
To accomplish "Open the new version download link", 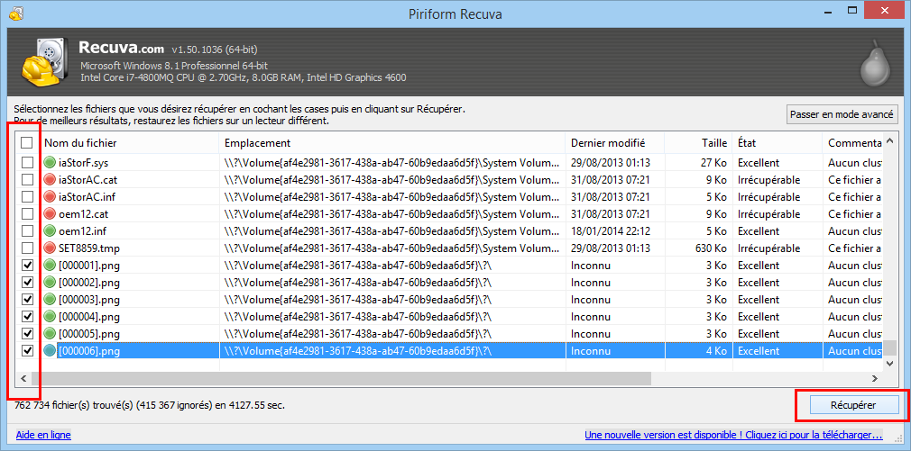I will (x=733, y=435).
